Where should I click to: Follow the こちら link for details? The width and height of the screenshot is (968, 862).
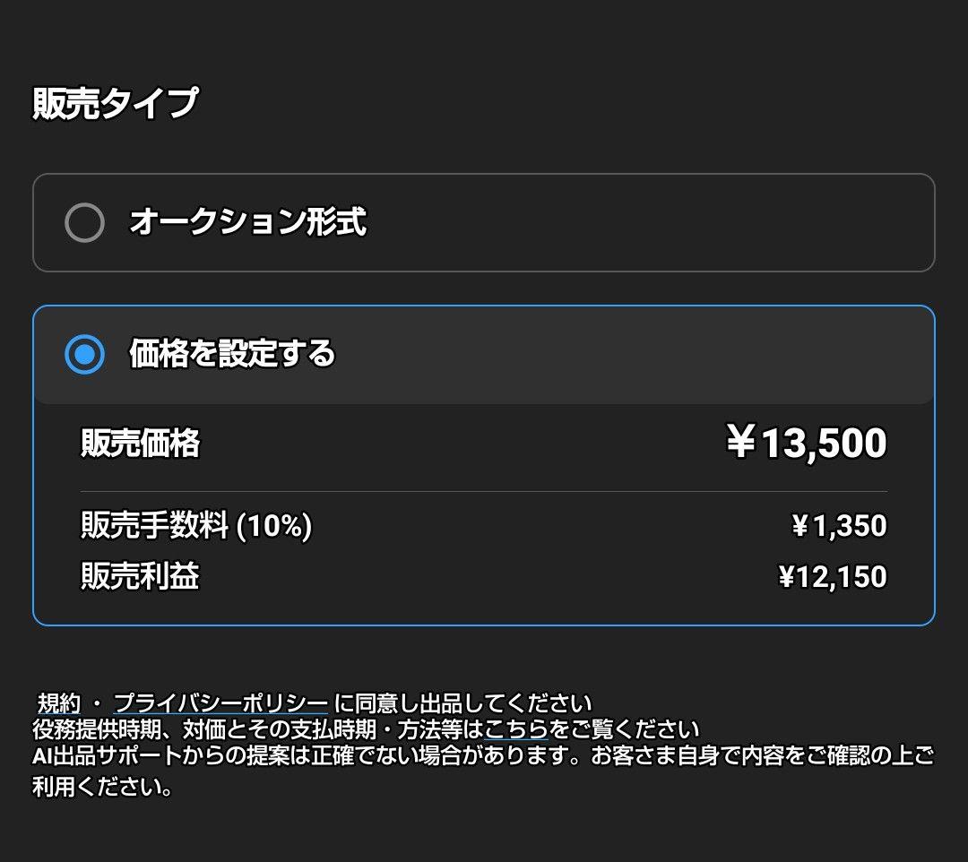pos(515,728)
